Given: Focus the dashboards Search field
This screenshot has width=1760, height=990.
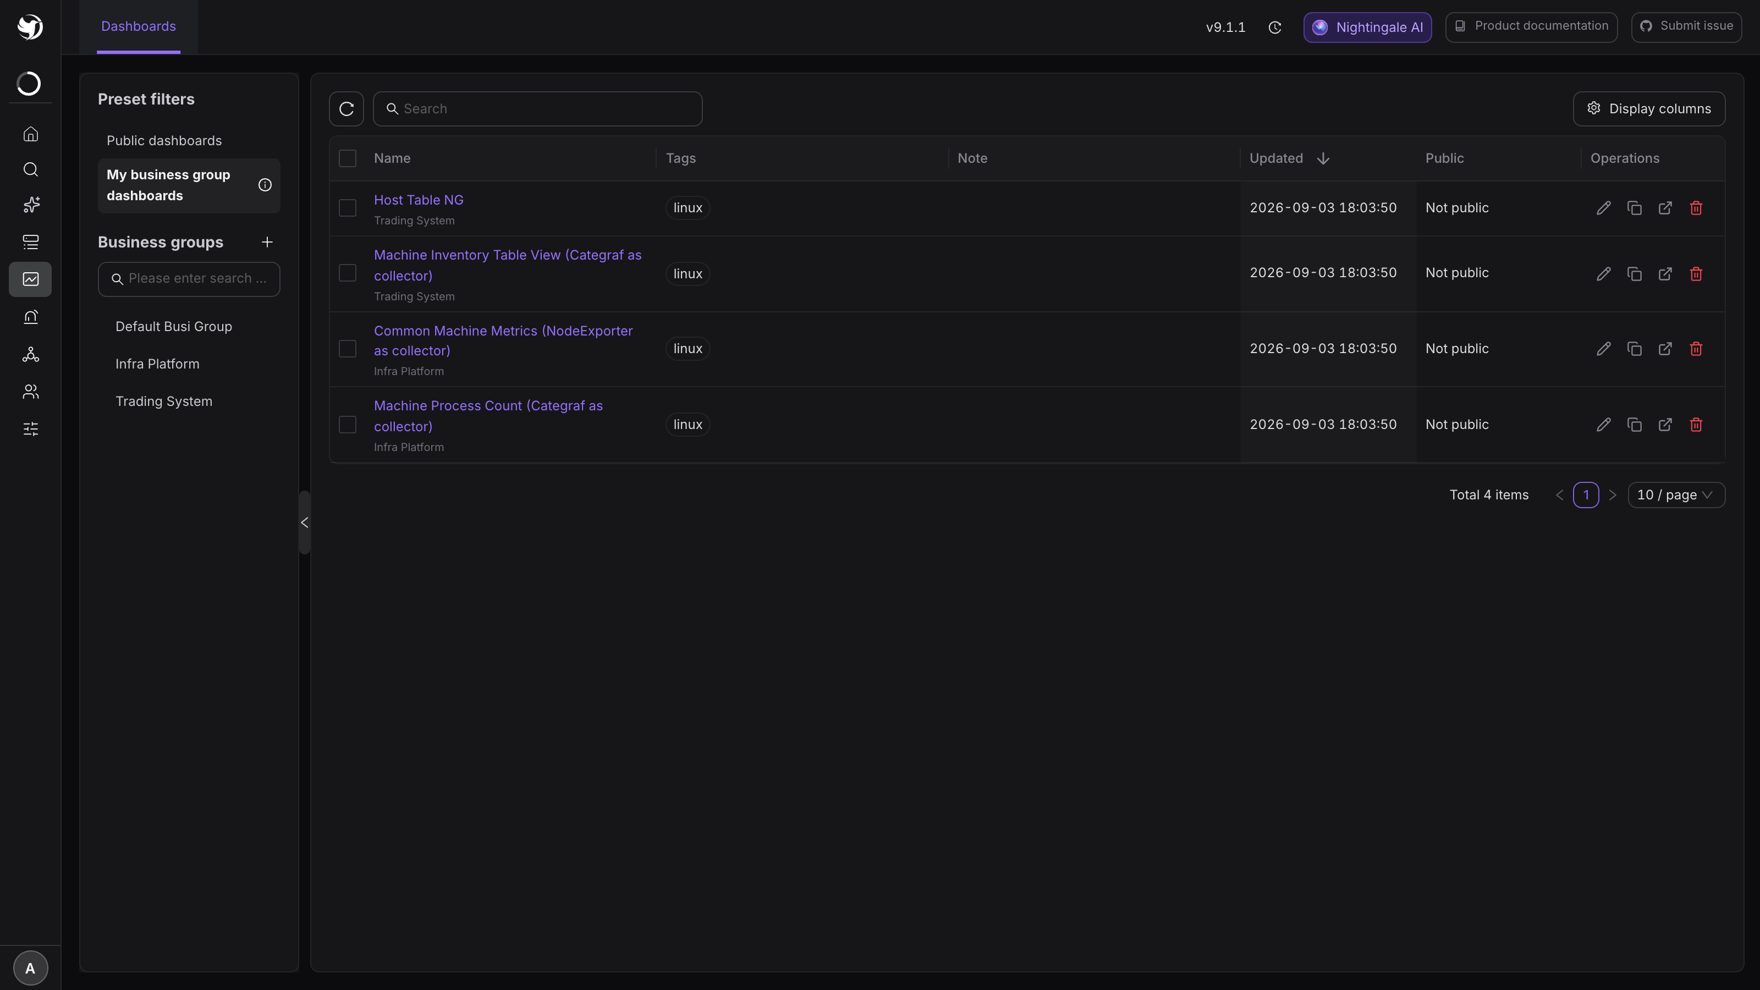Looking at the screenshot, I should [538, 109].
